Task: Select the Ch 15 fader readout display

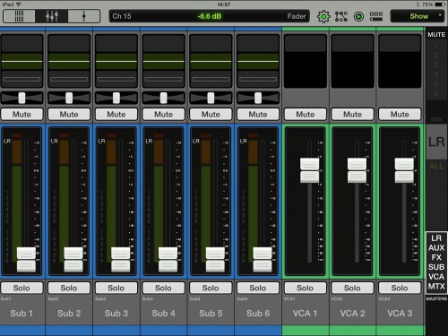Action: click(x=210, y=16)
